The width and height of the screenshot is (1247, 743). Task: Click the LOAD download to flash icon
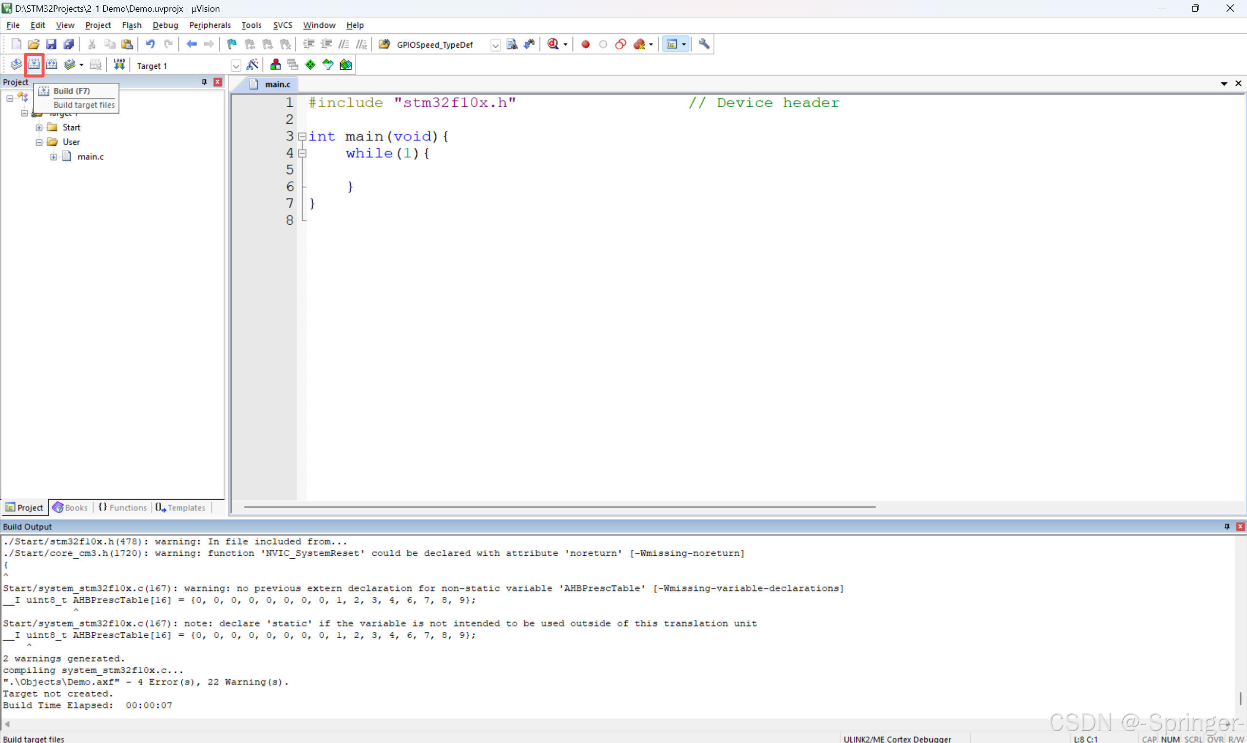click(x=119, y=64)
